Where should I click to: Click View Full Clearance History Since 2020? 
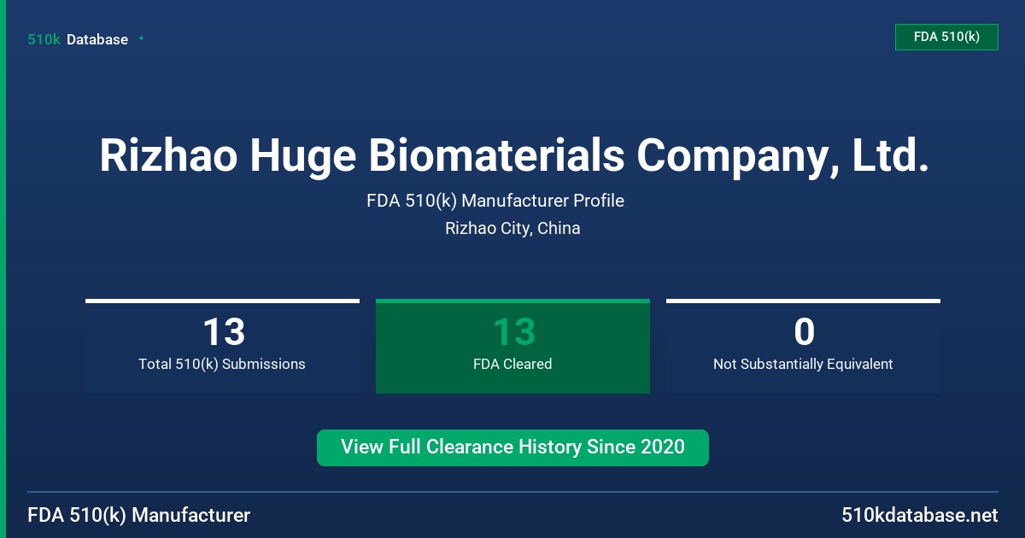click(x=512, y=447)
